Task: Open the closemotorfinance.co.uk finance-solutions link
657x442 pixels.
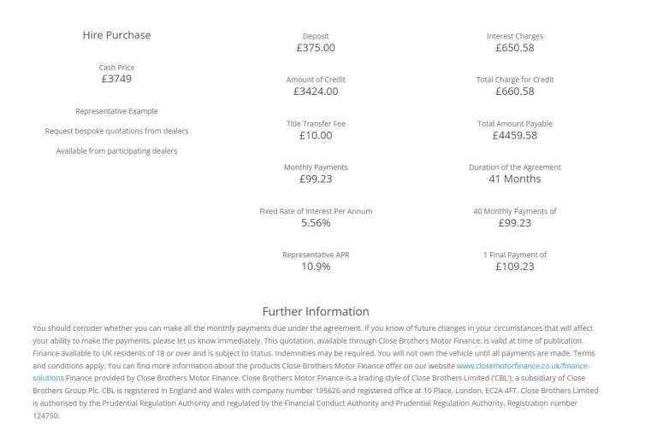Action: tap(522, 365)
